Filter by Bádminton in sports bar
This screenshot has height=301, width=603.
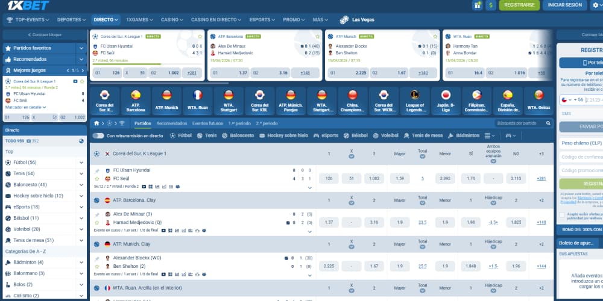(x=463, y=135)
